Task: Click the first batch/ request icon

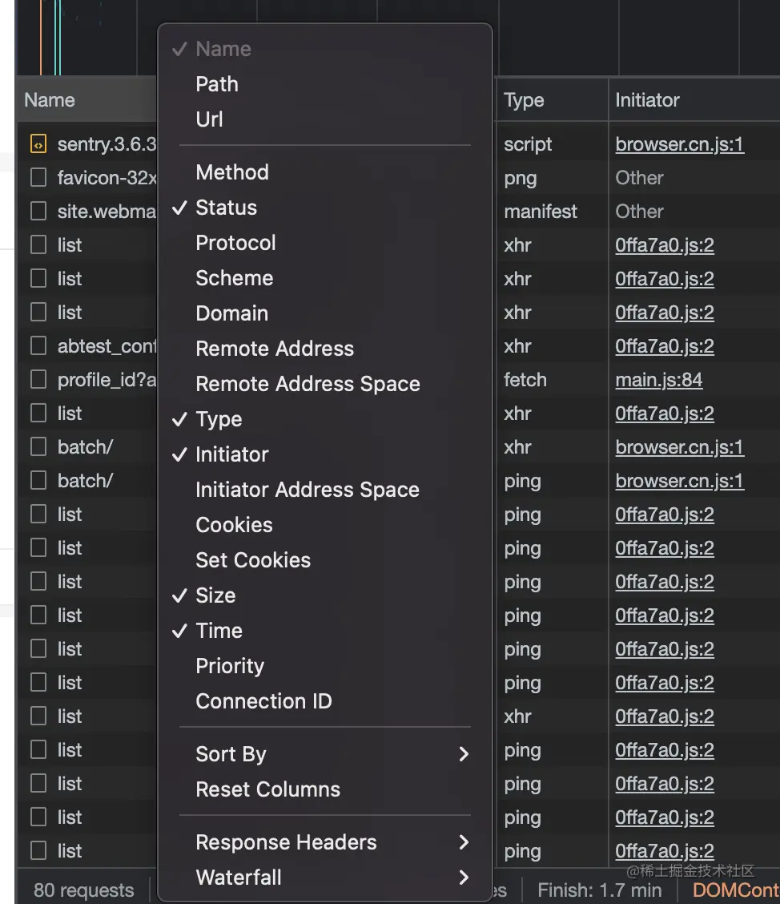Action: tap(38, 447)
